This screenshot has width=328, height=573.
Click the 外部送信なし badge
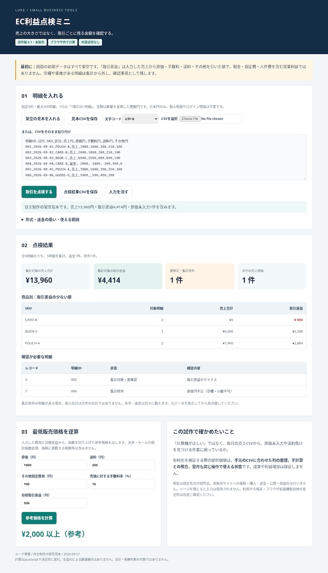(x=90, y=42)
